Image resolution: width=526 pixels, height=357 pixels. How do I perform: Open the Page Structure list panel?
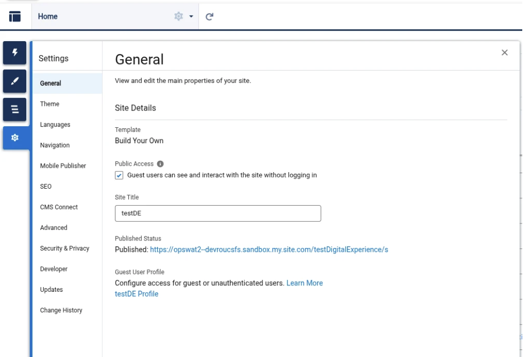point(15,110)
